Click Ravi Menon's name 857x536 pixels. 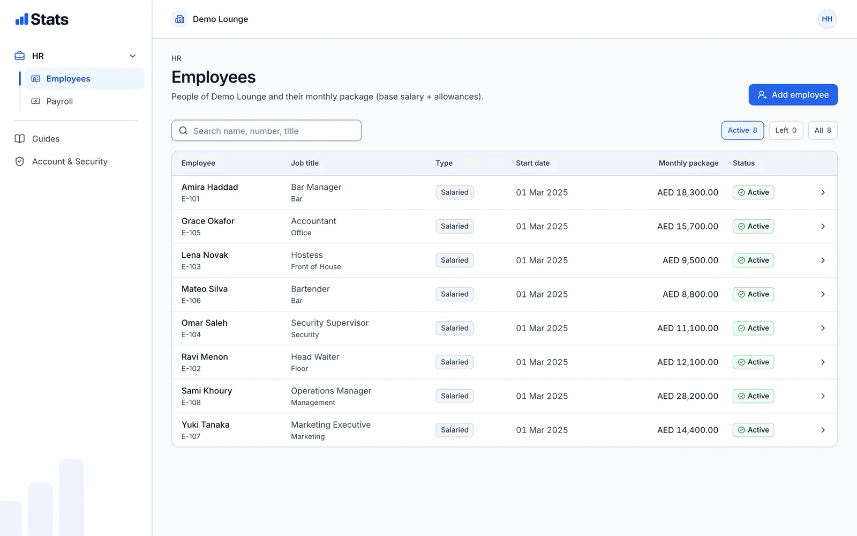coord(205,357)
